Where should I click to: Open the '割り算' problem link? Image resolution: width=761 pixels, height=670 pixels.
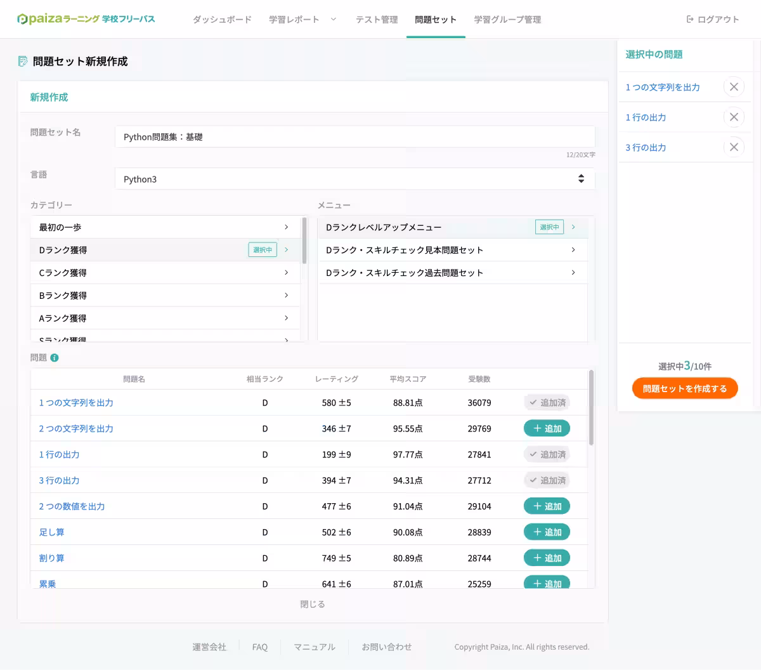point(51,558)
